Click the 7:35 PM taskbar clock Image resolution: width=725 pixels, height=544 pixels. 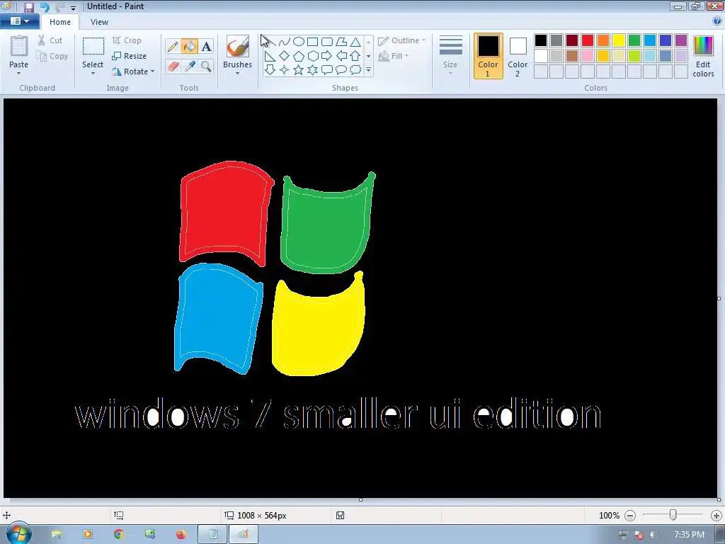tap(689, 535)
